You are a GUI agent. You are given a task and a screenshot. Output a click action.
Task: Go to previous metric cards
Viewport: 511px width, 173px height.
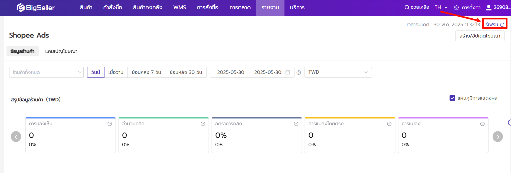(16, 137)
